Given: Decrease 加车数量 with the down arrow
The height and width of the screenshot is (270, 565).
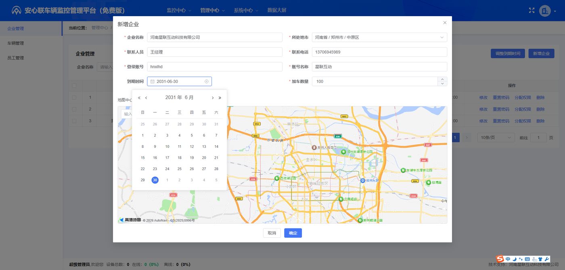Looking at the screenshot, I should (x=442, y=83).
